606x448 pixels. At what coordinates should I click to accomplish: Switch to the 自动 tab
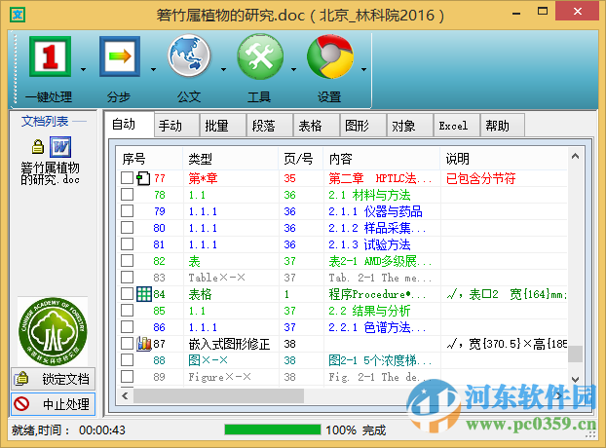[130, 125]
